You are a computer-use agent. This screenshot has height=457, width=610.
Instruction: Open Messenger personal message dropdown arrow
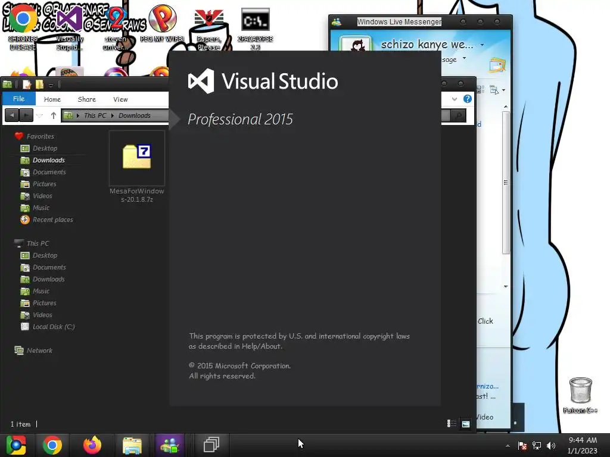[464, 59]
